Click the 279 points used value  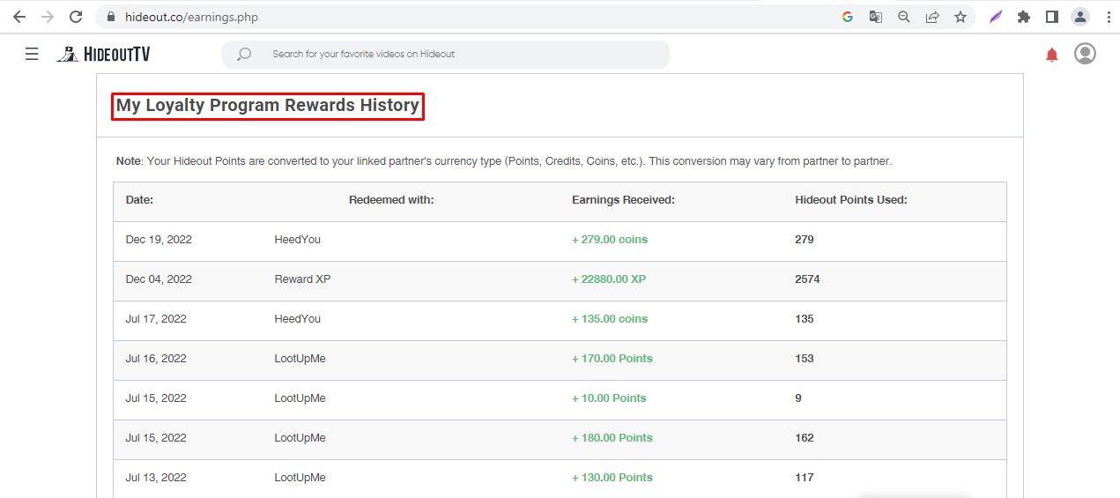(x=805, y=240)
